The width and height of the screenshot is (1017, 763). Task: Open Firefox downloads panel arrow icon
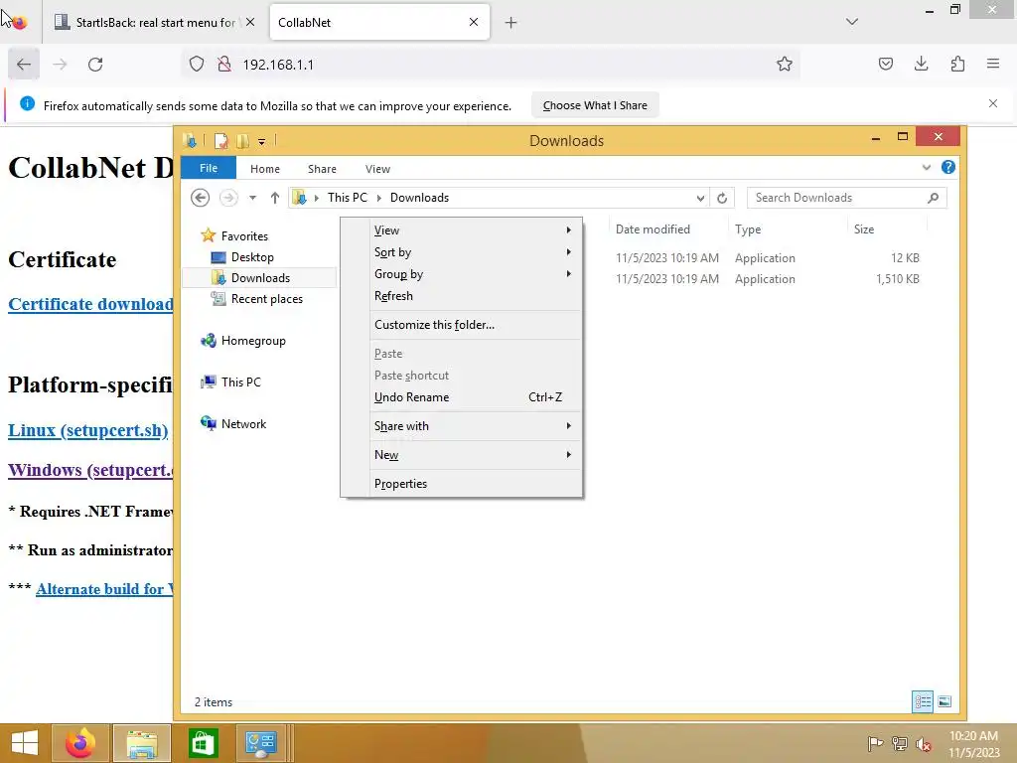coord(921,65)
